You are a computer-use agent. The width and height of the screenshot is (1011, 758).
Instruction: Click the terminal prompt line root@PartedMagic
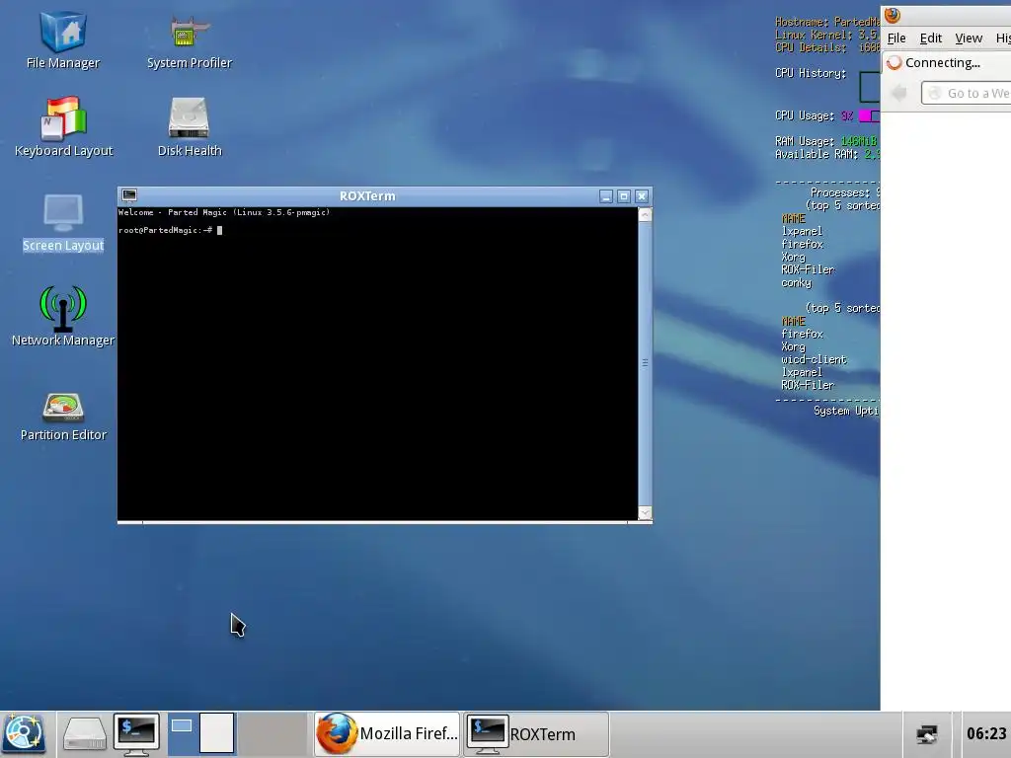click(x=170, y=230)
